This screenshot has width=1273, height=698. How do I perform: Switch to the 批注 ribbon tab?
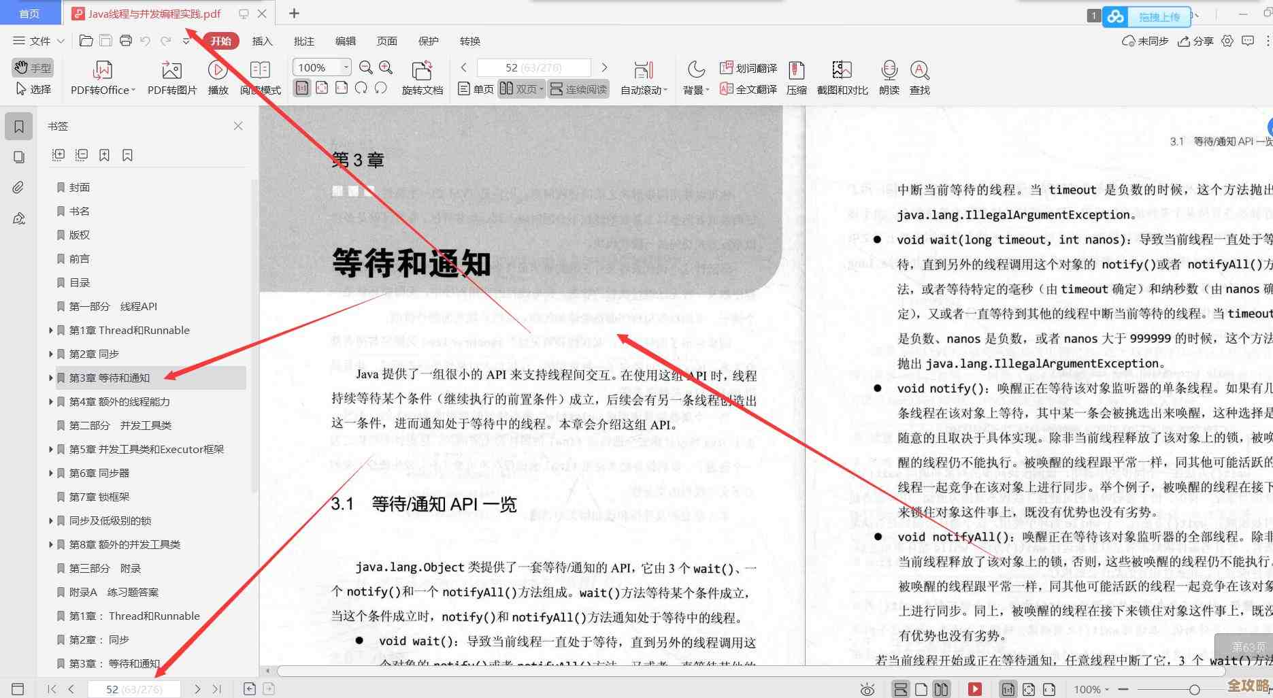(303, 41)
